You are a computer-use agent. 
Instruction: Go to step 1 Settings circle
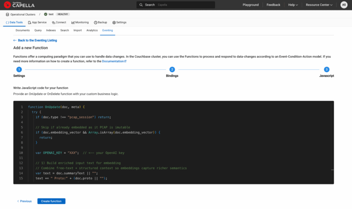tap(19, 70)
